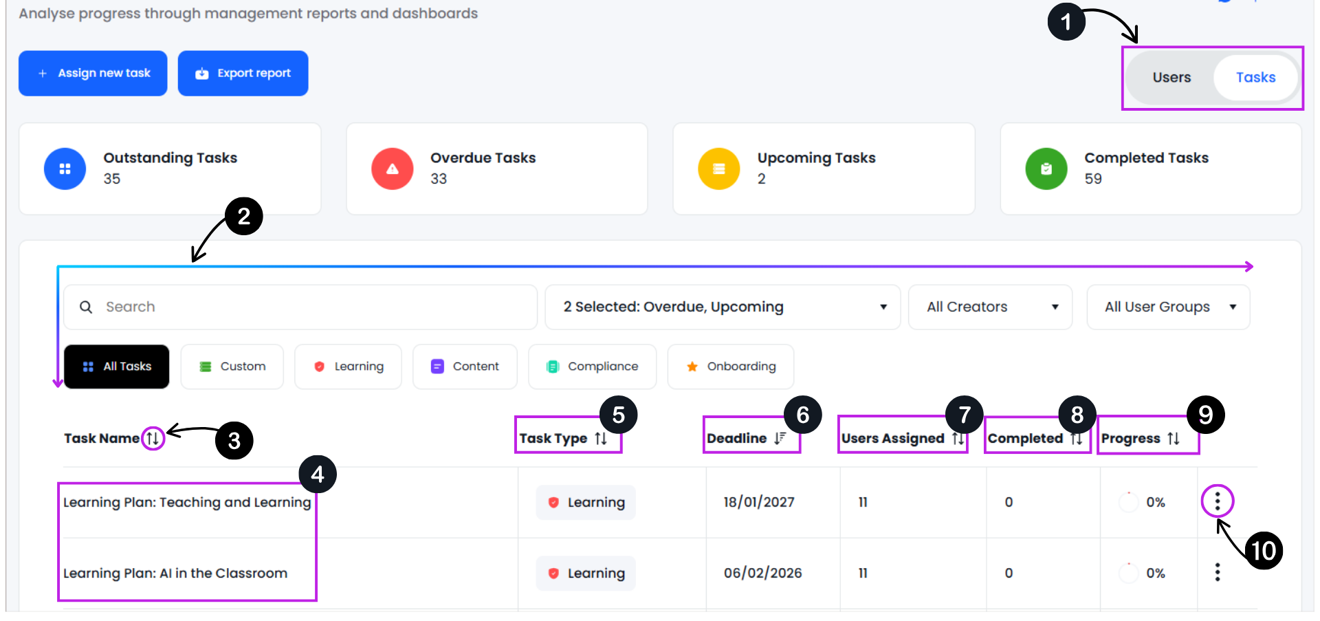Open three-dot menu for Teaching and Learning
This screenshot has width=1320, height=621.
(x=1217, y=501)
